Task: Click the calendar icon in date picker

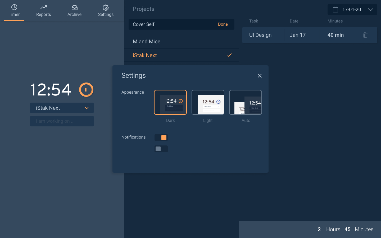Action: point(335,10)
